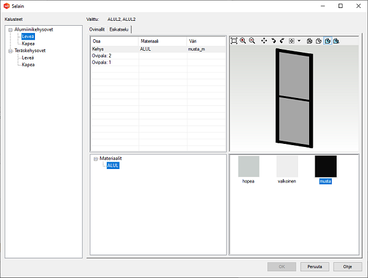
Task: Collapse the Teräskehysovet tree node
Action: tap(10, 51)
